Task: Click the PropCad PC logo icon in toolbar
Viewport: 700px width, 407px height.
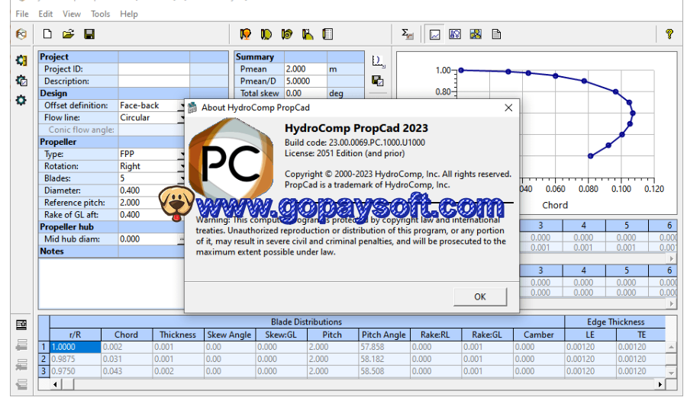Action: pyautogui.click(x=21, y=34)
